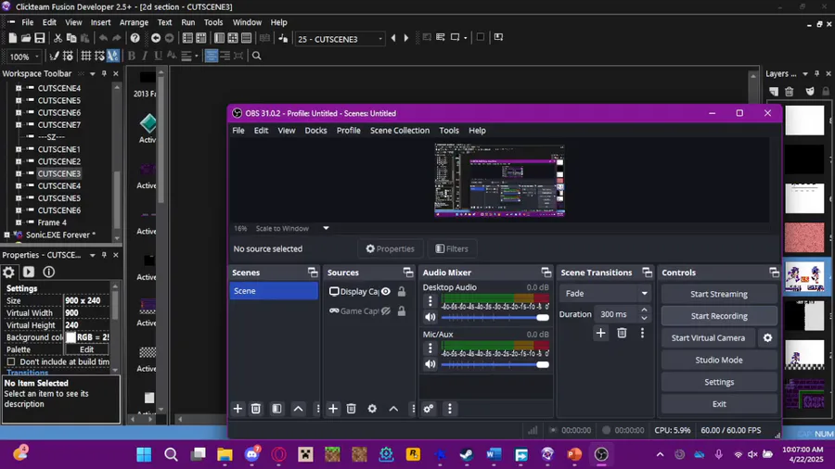Click the zoom magnifier icon in Fusion toolbar

pos(257,56)
